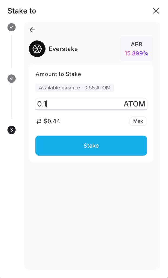Viewport: 168px width, 278px height.
Task: Click the 0.55 ATOM balance amount
Action: tap(98, 88)
